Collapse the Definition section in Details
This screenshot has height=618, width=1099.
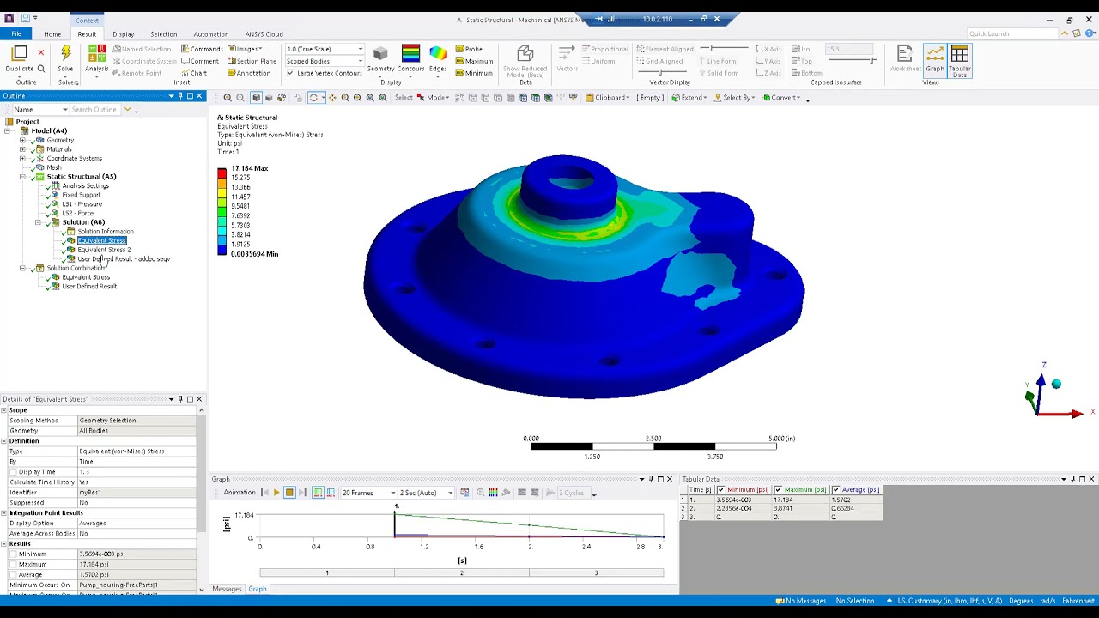pyautogui.click(x=4, y=441)
